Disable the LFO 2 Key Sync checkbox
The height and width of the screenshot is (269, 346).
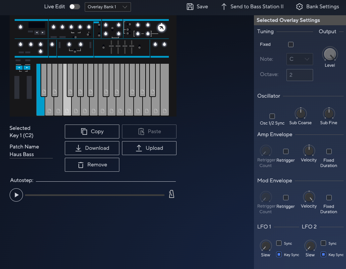coord(323,254)
